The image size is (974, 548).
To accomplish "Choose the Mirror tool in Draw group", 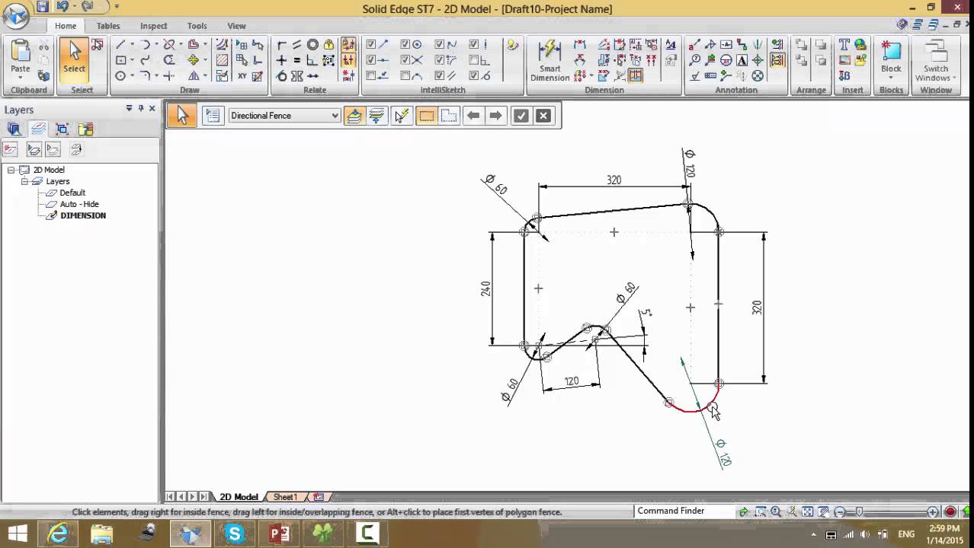I will click(194, 75).
